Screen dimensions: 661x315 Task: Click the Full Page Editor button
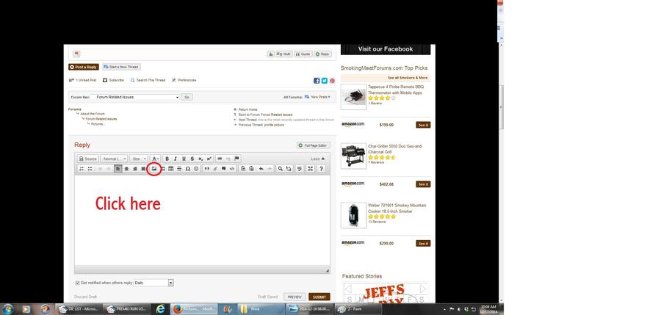pyautogui.click(x=314, y=145)
